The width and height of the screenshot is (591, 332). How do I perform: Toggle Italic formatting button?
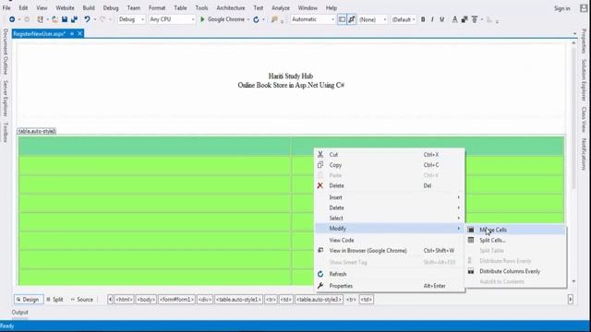click(x=432, y=19)
